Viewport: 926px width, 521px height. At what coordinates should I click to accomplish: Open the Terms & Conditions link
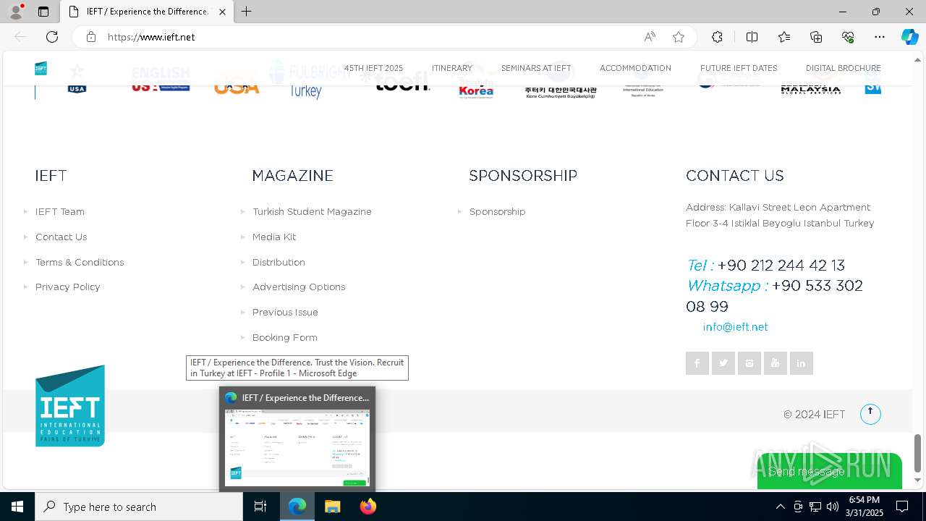click(x=80, y=262)
